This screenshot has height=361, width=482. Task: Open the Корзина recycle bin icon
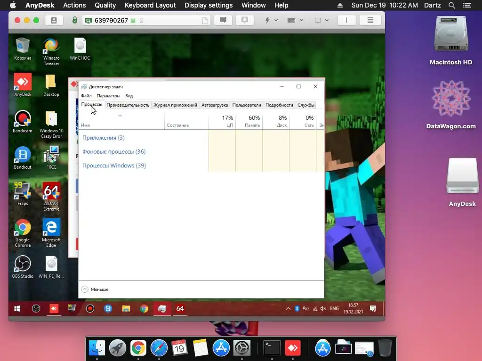(23, 49)
